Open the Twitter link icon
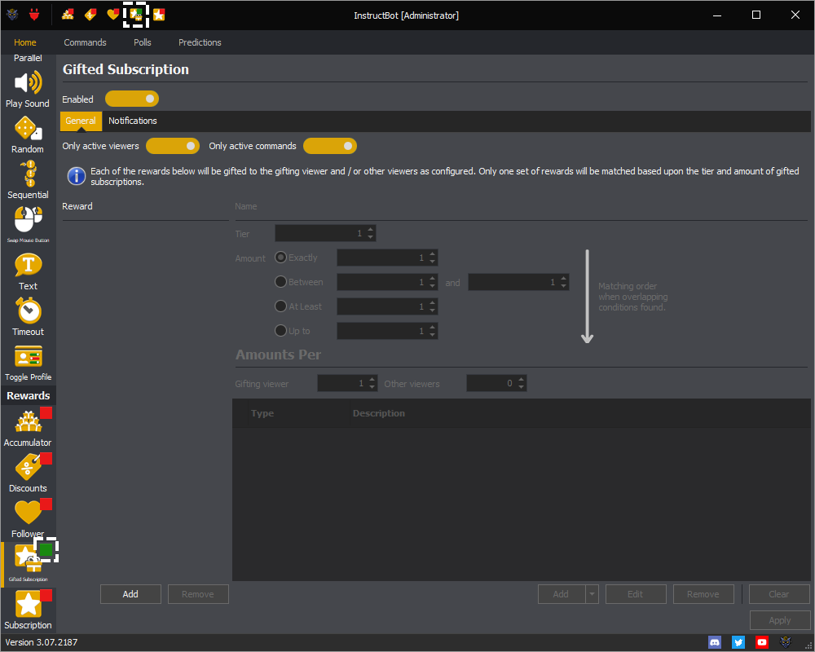This screenshot has height=652, width=815. coord(738,642)
